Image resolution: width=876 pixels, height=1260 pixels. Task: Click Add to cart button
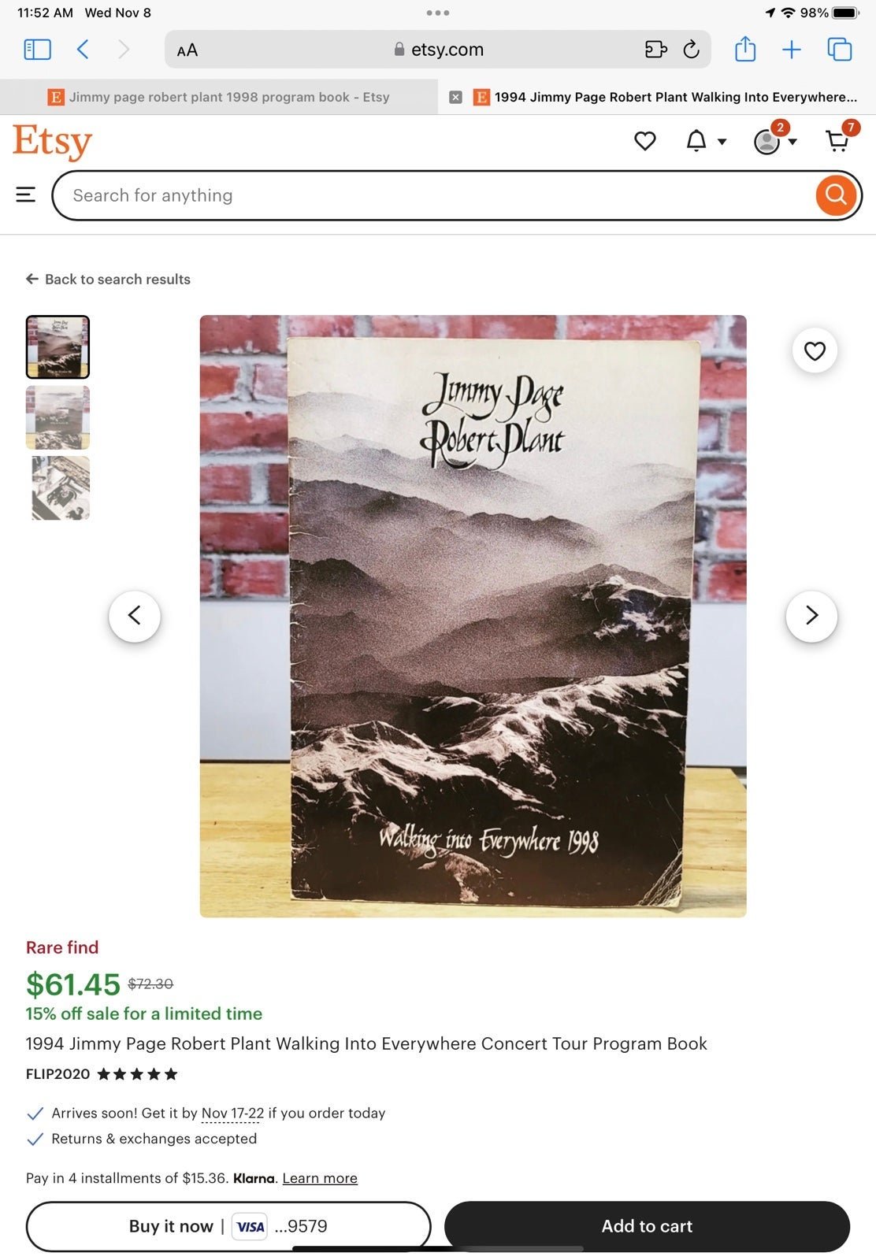[647, 1225]
